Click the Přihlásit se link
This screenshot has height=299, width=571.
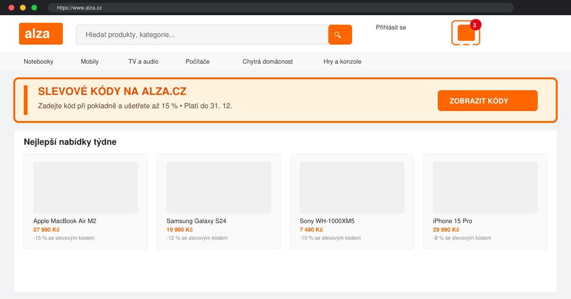click(391, 28)
